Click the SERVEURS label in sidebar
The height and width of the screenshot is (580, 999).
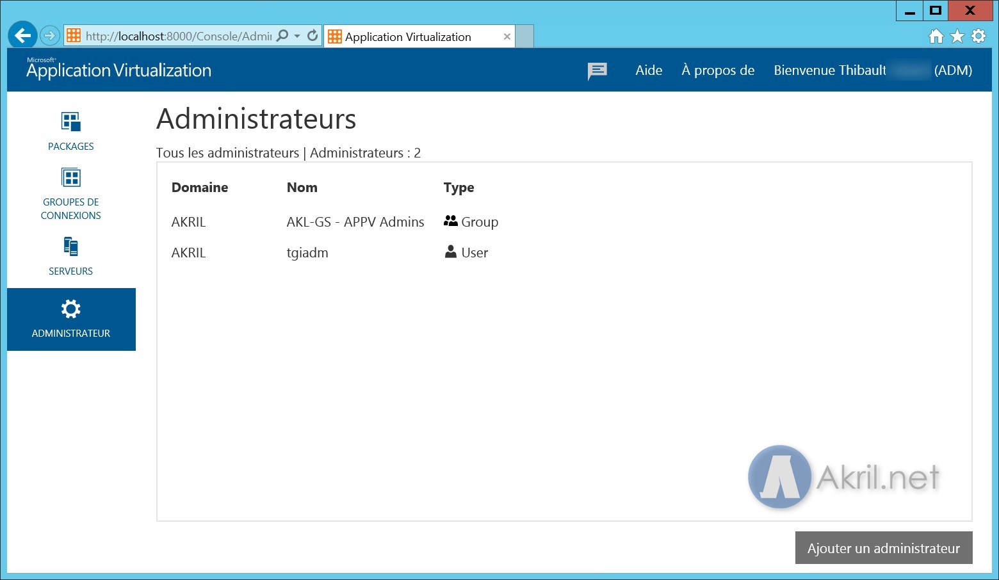(x=70, y=271)
